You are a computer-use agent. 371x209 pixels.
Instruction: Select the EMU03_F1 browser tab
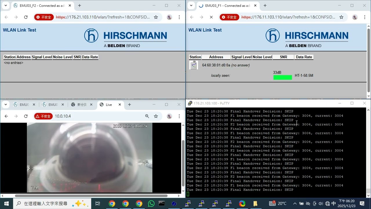click(x=227, y=6)
